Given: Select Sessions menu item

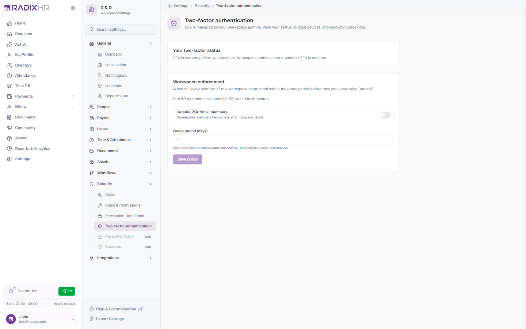Looking at the screenshot, I should tap(125, 247).
